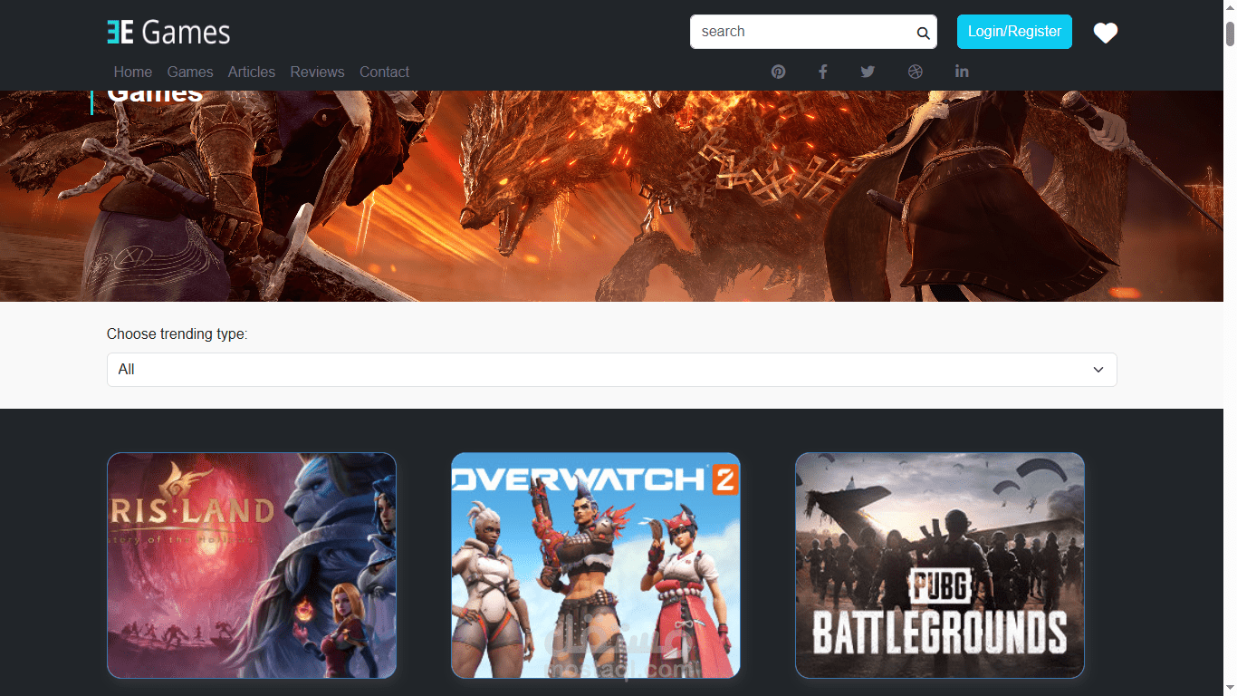
Task: Open the Tarisland game card
Action: click(x=252, y=565)
